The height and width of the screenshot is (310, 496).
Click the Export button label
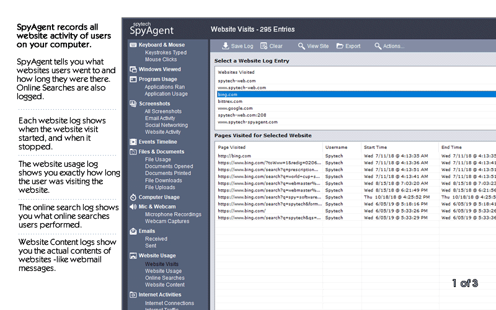click(x=353, y=46)
